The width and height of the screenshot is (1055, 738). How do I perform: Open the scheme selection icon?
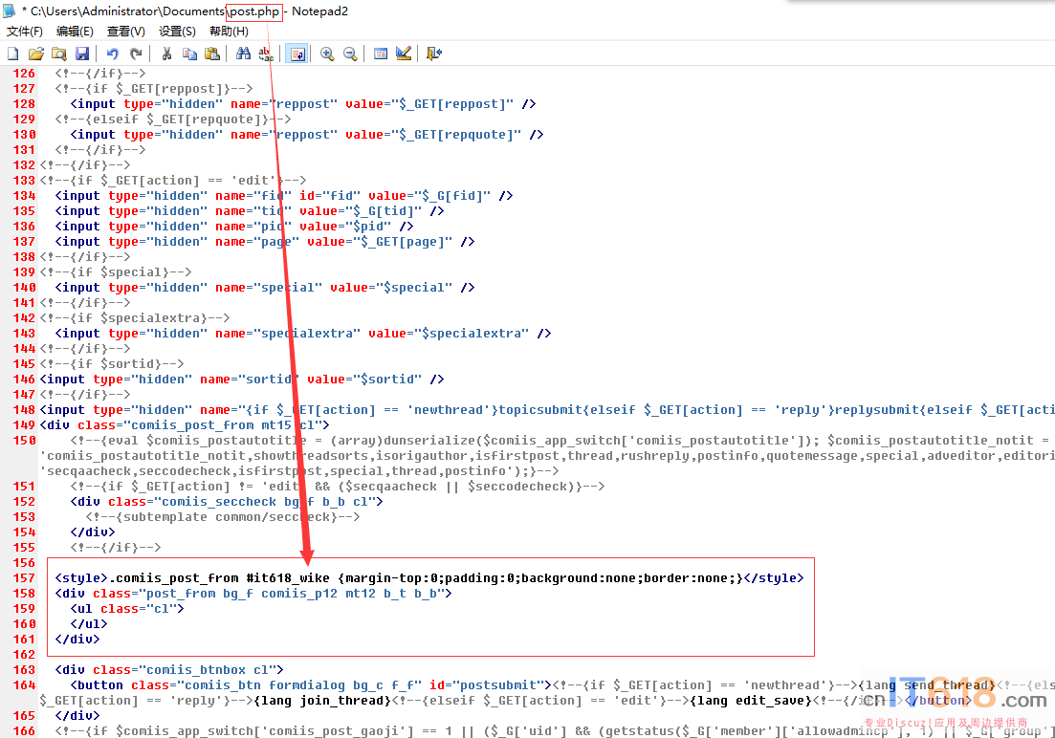pos(380,54)
